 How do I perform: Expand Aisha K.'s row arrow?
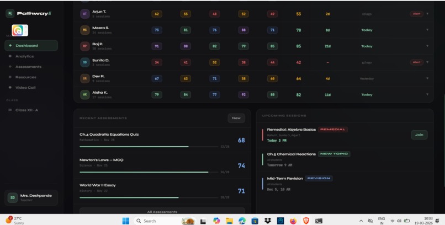[427, 94]
